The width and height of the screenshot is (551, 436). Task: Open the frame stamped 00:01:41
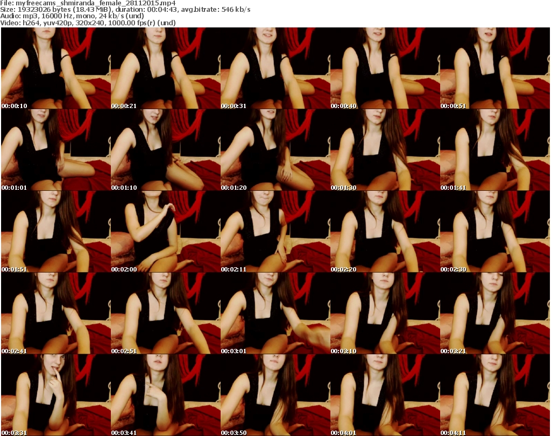[x=495, y=150]
